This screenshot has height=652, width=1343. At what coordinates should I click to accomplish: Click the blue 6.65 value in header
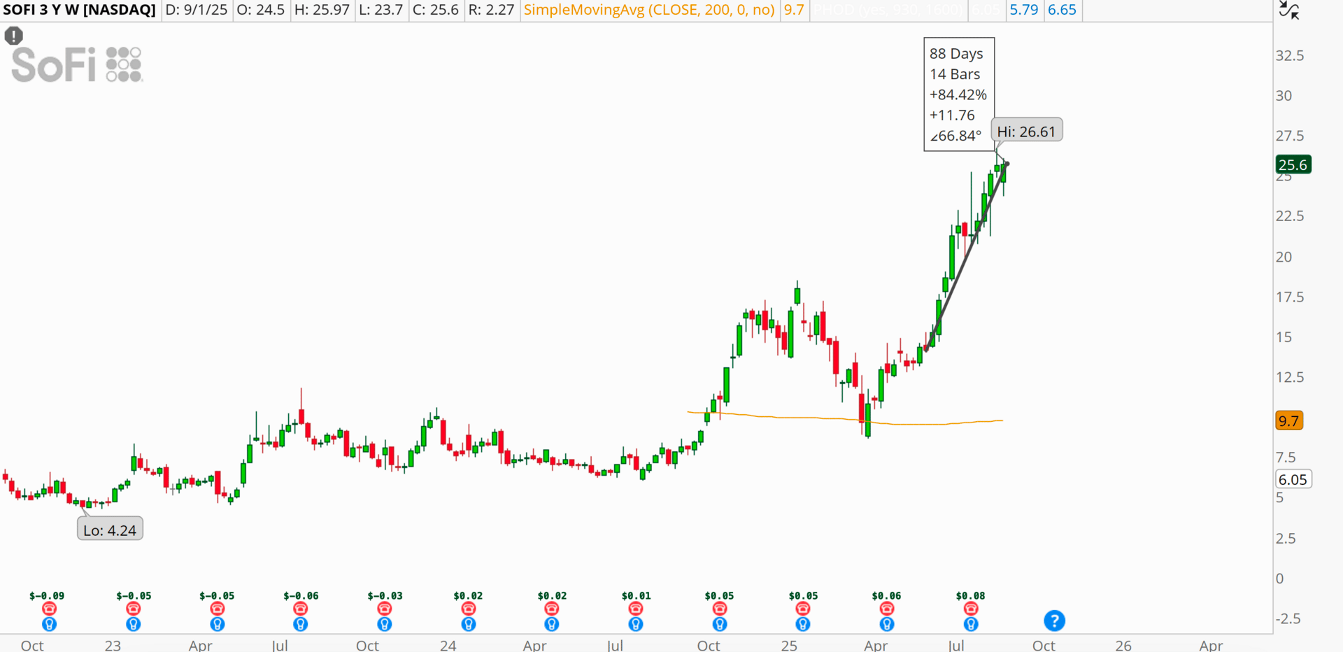coord(1062,10)
